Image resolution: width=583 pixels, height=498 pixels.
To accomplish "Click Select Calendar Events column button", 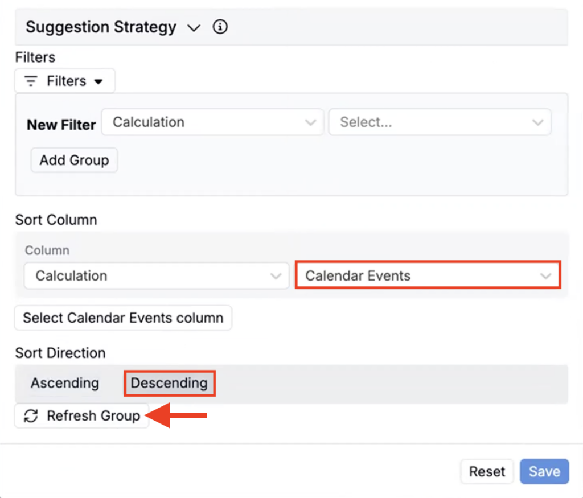I will 123,318.
